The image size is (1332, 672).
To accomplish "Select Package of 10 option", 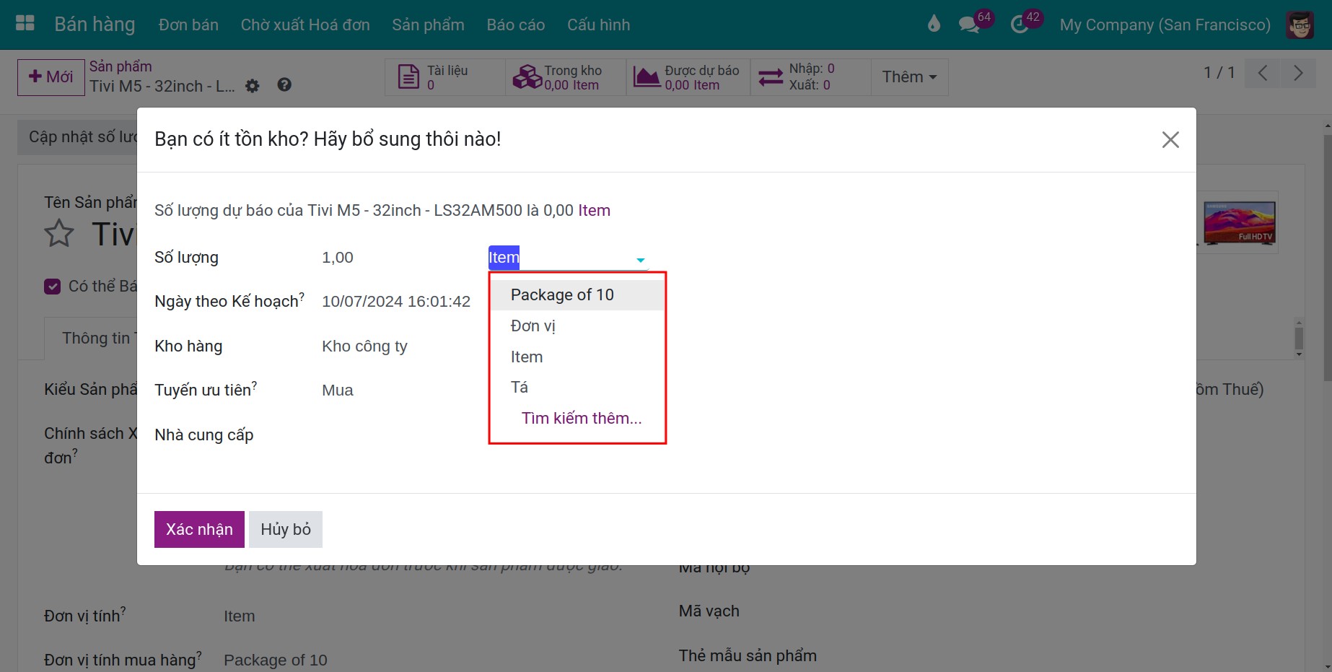I will tap(577, 294).
